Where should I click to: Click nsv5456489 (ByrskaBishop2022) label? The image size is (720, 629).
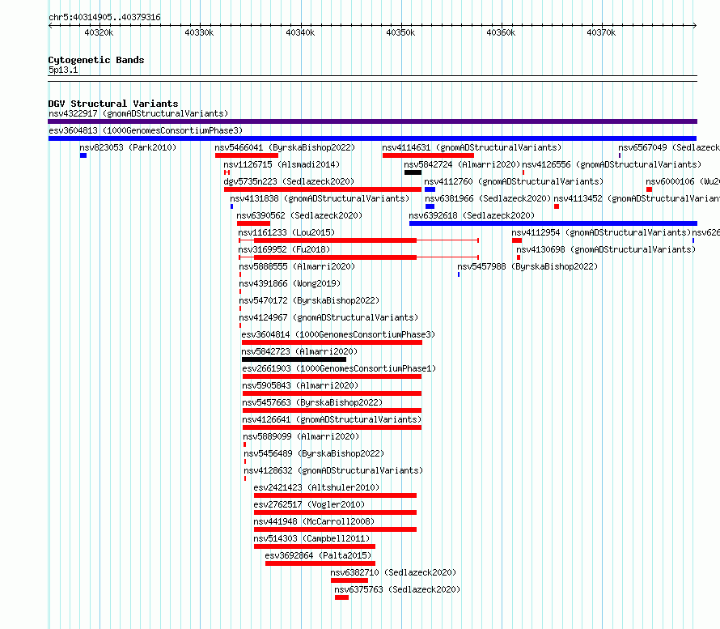[314, 453]
